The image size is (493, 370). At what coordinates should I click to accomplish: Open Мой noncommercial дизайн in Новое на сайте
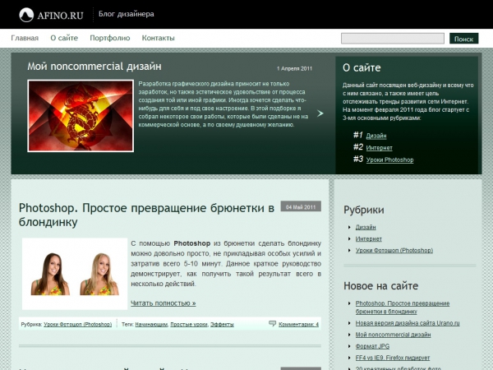pos(393,335)
